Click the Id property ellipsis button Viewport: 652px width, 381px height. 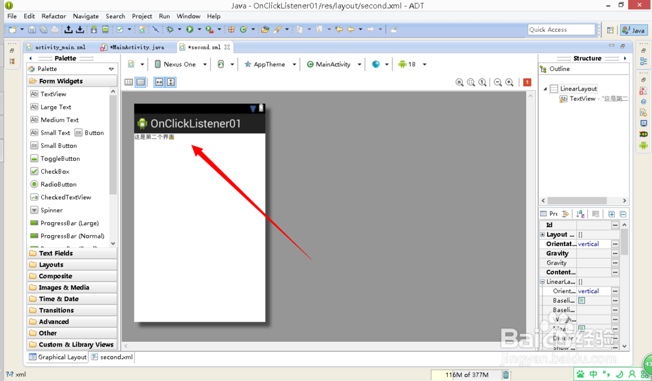coord(615,225)
